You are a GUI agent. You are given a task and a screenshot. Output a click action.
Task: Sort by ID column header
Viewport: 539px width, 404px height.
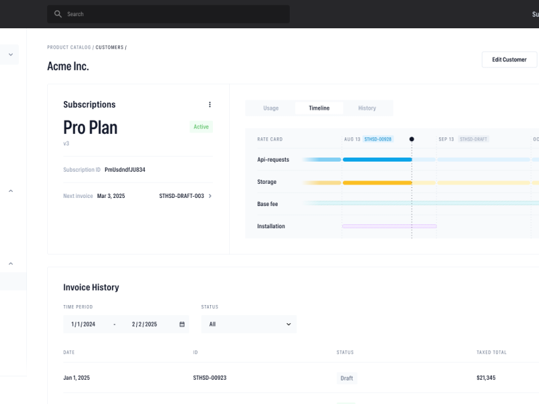click(x=195, y=352)
